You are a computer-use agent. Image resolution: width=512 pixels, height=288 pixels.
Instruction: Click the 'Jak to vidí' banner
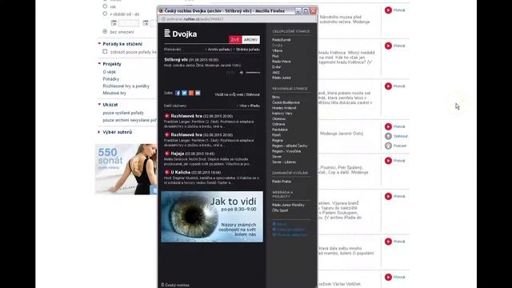click(x=212, y=217)
